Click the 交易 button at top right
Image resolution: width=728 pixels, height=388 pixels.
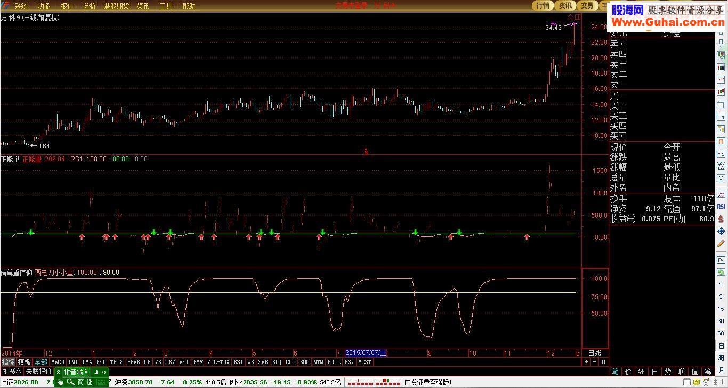pos(587,5)
